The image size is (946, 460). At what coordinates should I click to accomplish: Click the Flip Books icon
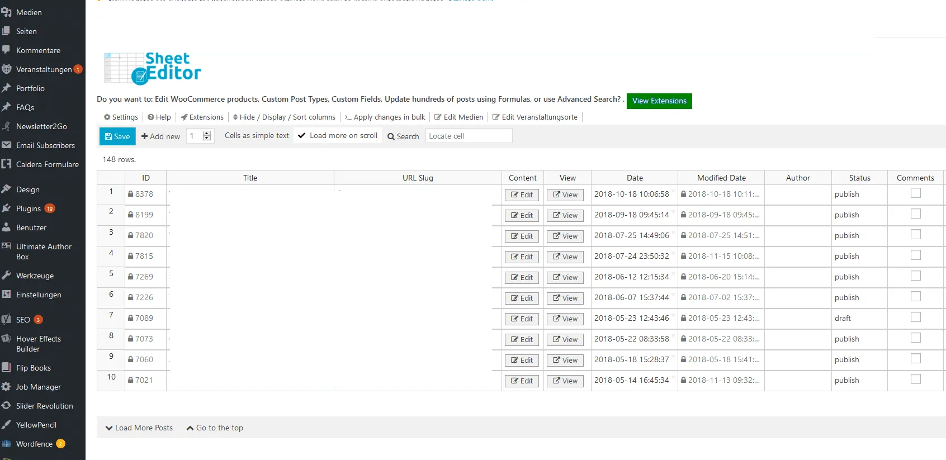point(6,367)
